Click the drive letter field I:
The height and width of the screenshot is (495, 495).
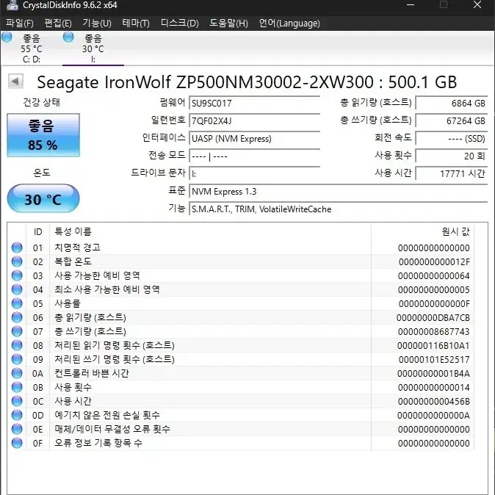click(x=254, y=174)
